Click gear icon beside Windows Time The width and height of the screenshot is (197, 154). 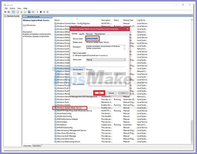(56, 102)
